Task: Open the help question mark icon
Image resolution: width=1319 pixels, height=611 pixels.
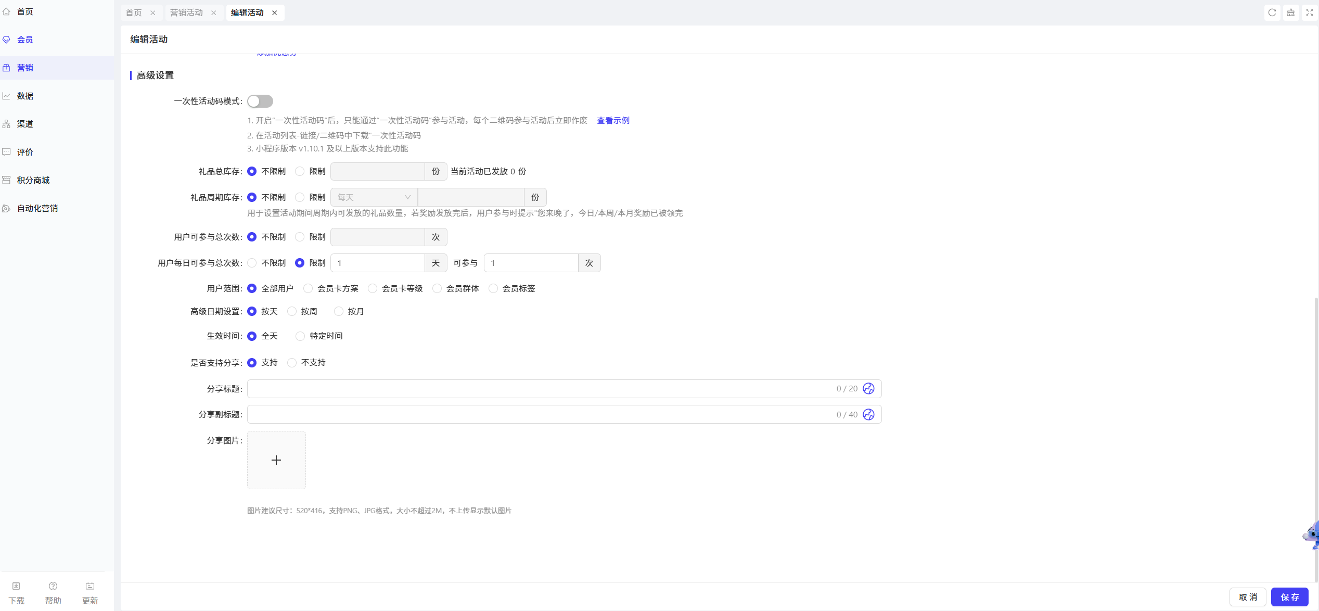Action: (53, 586)
